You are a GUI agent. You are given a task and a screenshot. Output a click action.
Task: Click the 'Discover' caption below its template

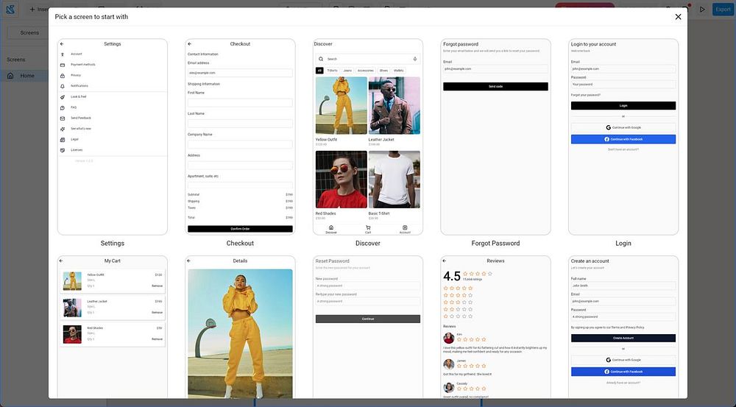click(x=367, y=243)
